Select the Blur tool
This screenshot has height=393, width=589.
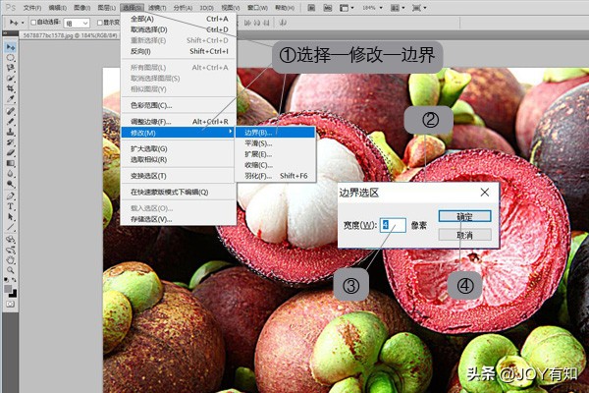[10, 173]
